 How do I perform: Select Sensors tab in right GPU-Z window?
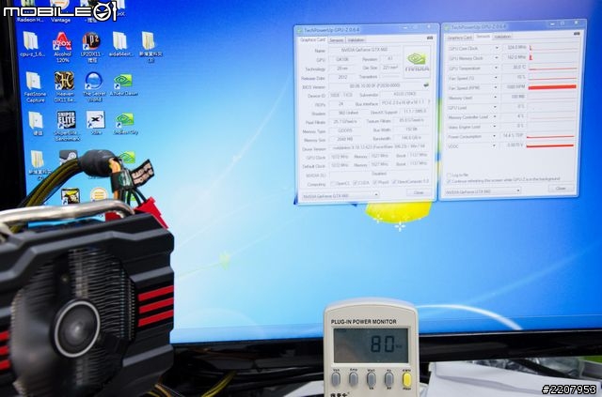[x=483, y=37]
